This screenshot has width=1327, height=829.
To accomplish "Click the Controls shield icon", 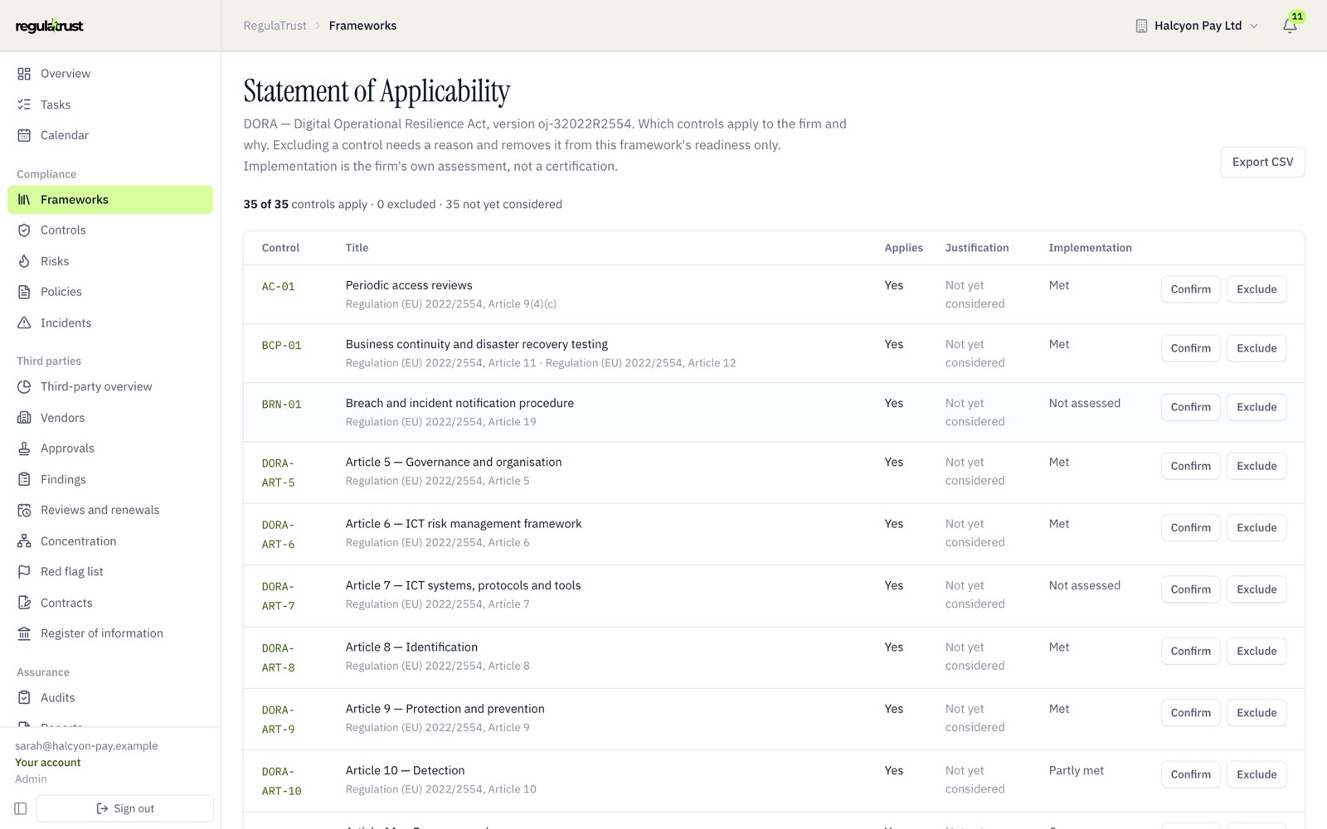I will pos(24,230).
